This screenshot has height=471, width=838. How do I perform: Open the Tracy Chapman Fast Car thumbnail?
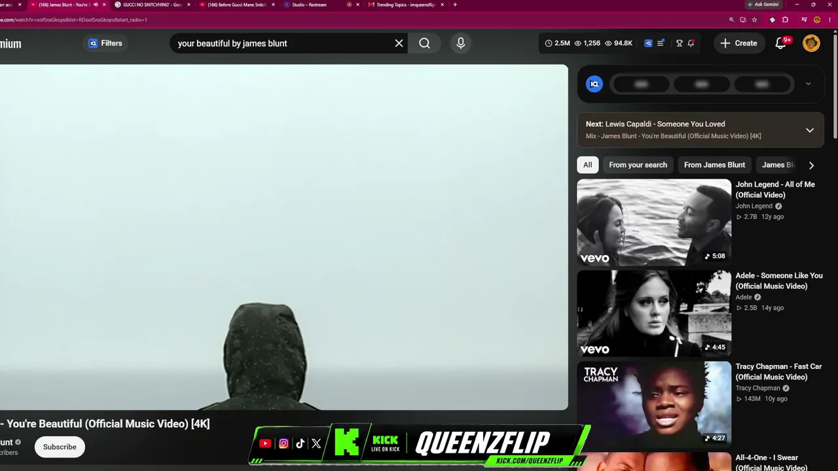654,404
